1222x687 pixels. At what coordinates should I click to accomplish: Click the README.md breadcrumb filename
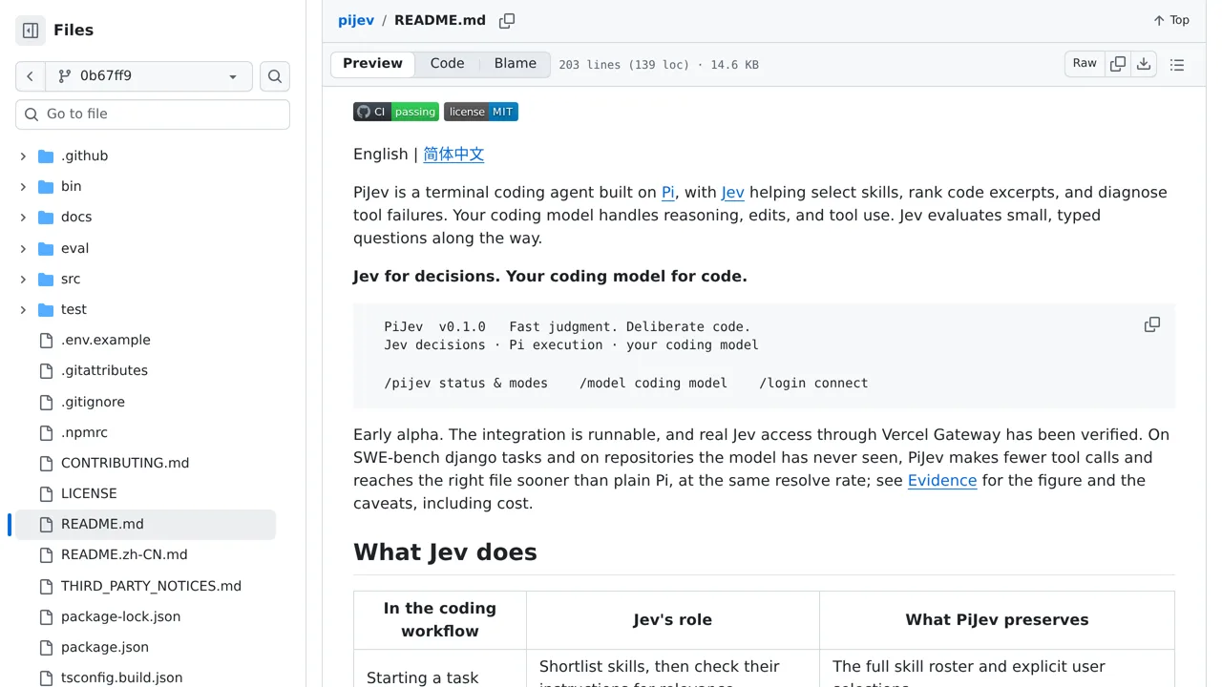click(440, 20)
